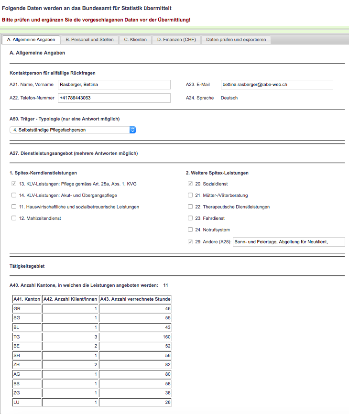The height and width of the screenshot is (414, 349).
Task: Select the A. Allgemeine Angaben tab
Action: coord(31,40)
